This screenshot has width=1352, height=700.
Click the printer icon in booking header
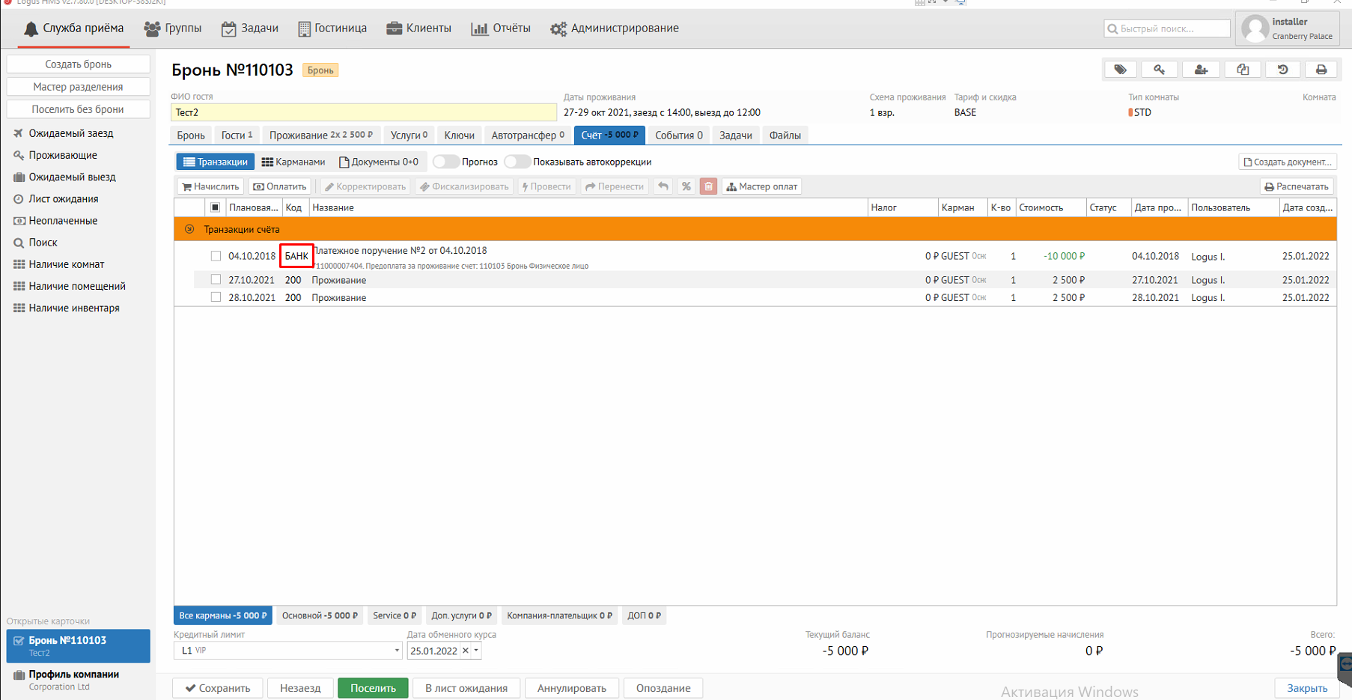[x=1321, y=70]
